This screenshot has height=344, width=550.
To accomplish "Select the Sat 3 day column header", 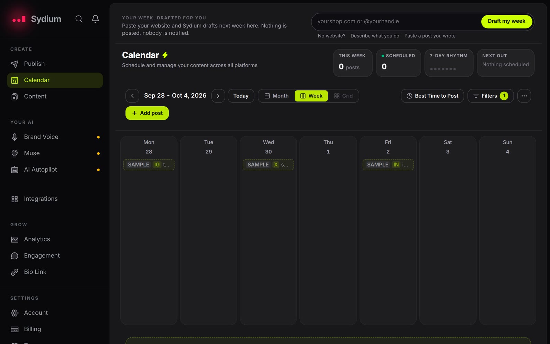I will (448, 147).
